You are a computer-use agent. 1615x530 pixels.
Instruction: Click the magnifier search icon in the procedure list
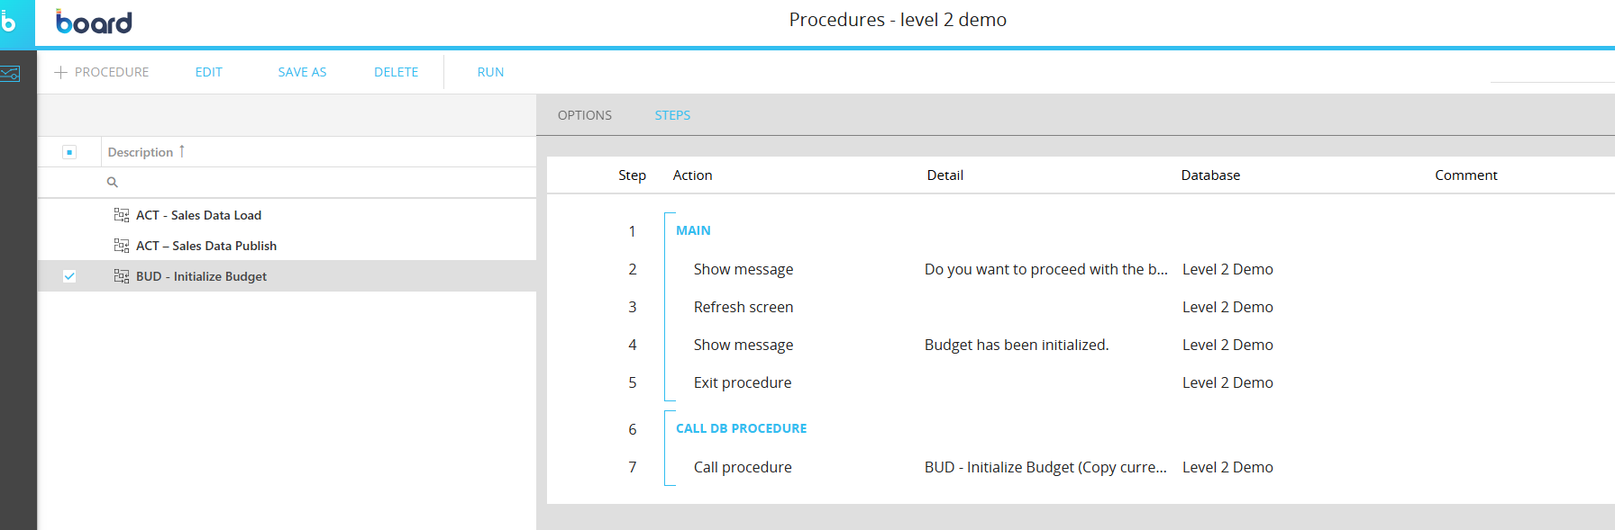click(x=113, y=182)
